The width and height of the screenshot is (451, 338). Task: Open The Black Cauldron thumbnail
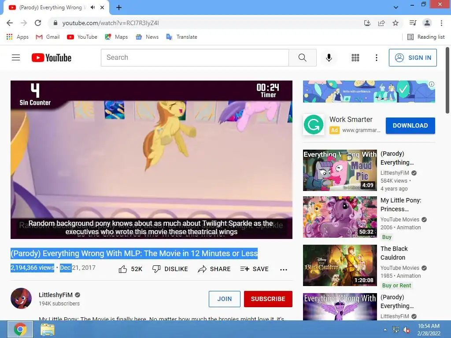click(340, 265)
